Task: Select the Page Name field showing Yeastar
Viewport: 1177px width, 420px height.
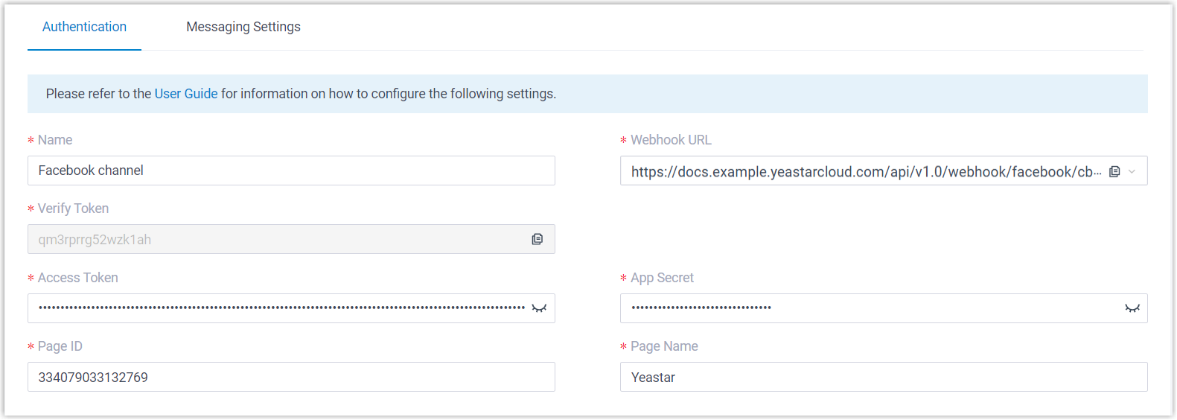Action: (883, 377)
